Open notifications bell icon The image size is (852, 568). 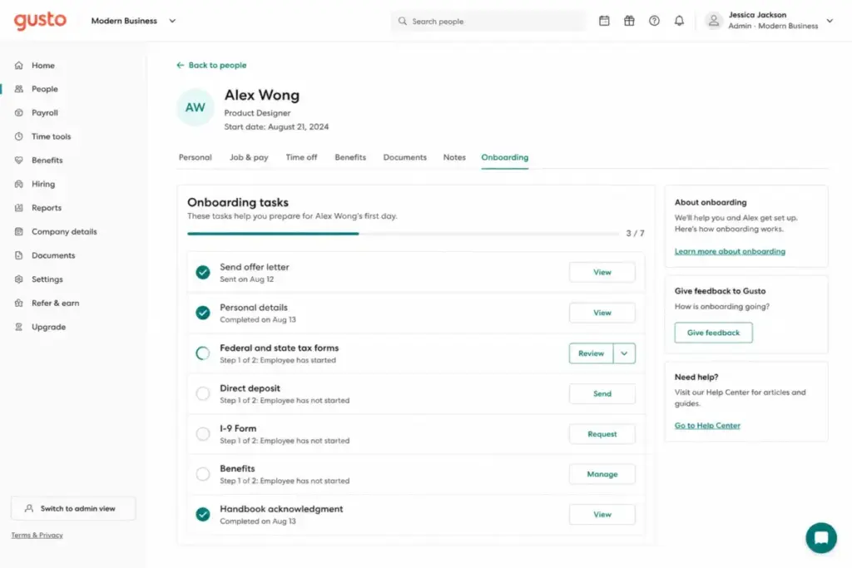[679, 21]
